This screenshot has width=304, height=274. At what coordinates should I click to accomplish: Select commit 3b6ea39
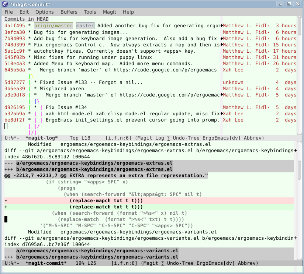[x=15, y=89]
